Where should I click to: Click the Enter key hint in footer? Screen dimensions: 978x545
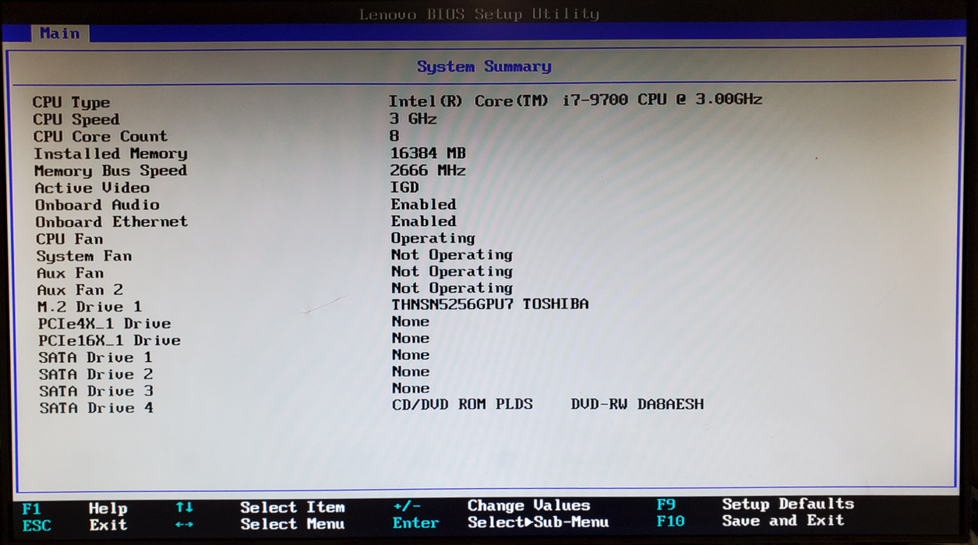(416, 523)
